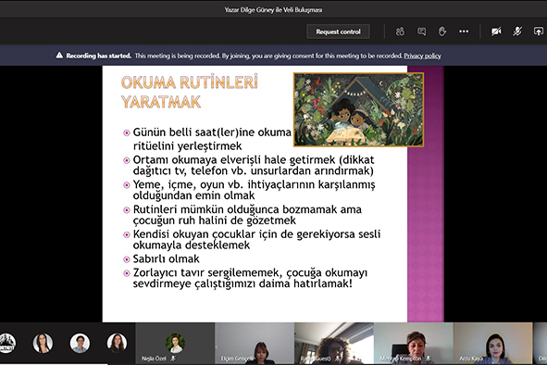This screenshot has height=365, width=547.
Task: Select Nejla Özel's participant tile
Action: point(175,344)
